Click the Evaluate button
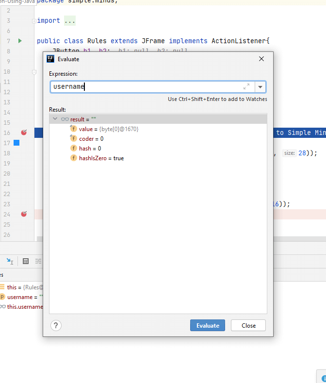 tap(207, 325)
